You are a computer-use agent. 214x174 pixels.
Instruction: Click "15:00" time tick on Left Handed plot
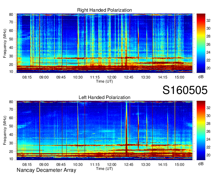[x=180, y=165]
